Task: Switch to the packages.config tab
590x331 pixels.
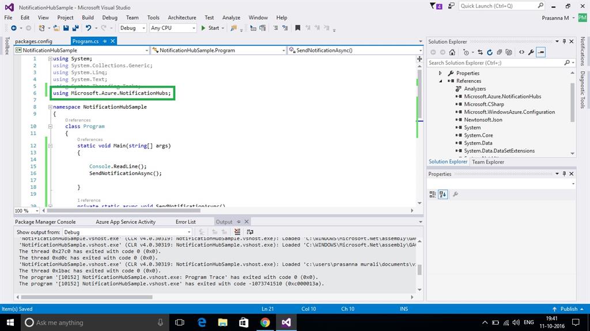Action: (33, 41)
